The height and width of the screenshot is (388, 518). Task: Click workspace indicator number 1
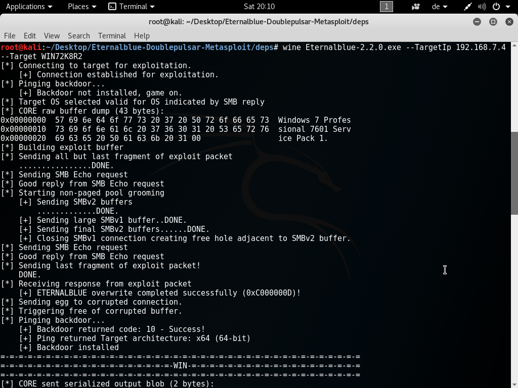click(386, 7)
